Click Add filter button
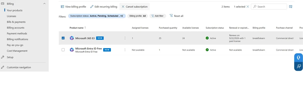Viewport: 303px width, 104px height. click(158, 16)
